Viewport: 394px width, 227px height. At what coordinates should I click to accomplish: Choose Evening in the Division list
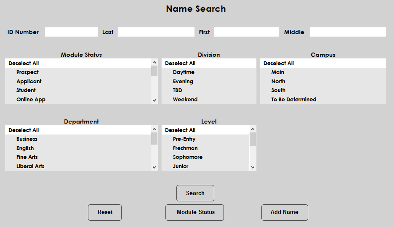(183, 82)
